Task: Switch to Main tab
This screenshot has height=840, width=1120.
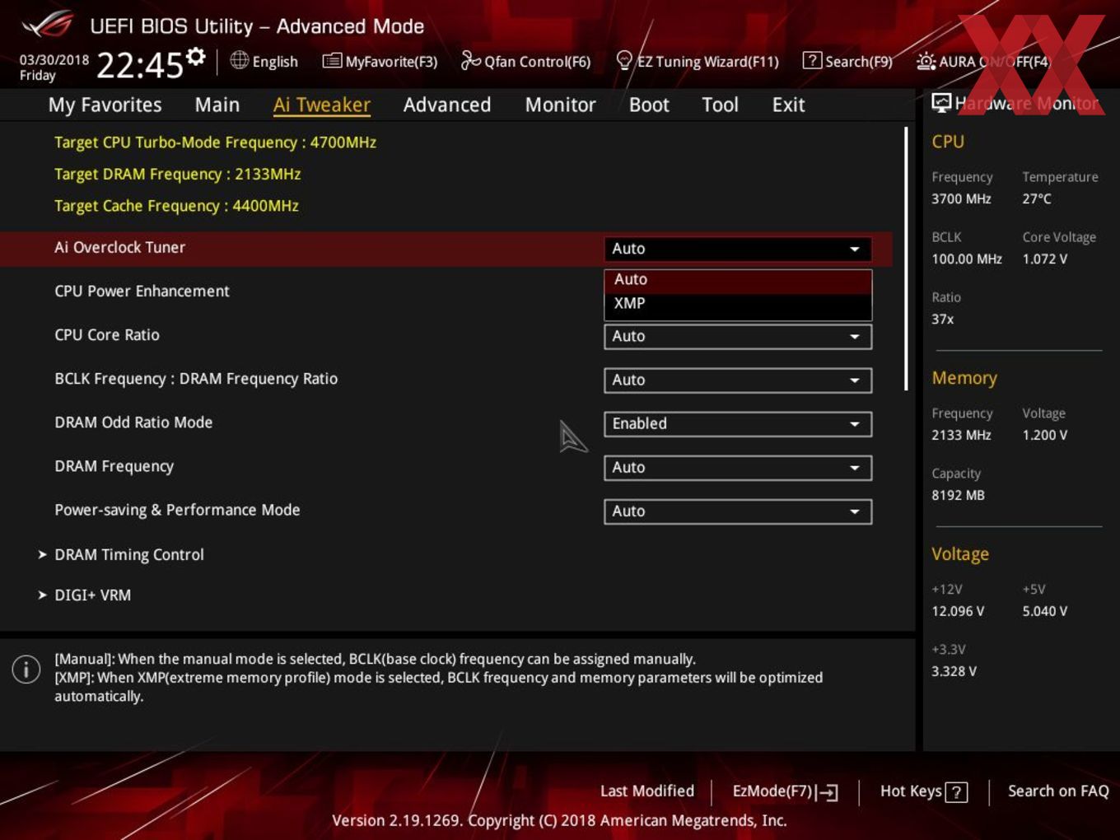Action: 217,105
